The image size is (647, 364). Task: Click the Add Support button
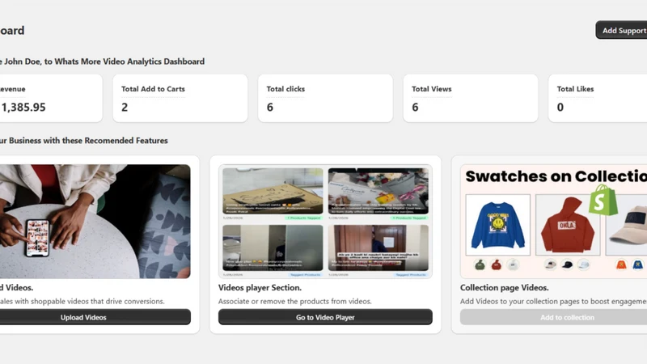click(x=621, y=30)
